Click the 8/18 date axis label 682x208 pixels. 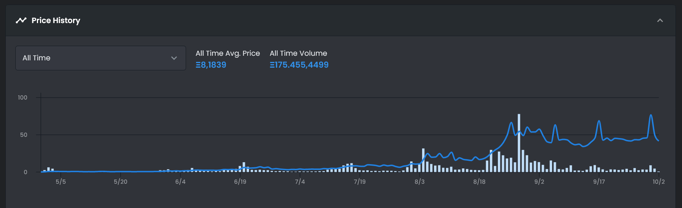click(479, 181)
